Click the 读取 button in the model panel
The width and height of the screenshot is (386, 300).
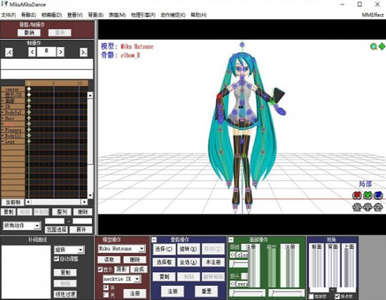click(109, 259)
